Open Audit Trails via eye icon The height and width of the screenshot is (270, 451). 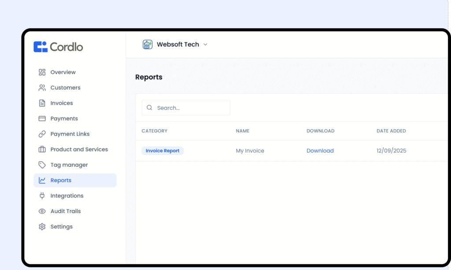[x=42, y=211]
